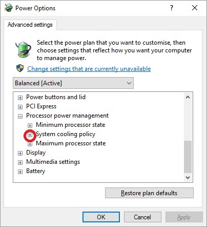Click the Cancel button
Screen dimensions: 207x227
click(142, 217)
